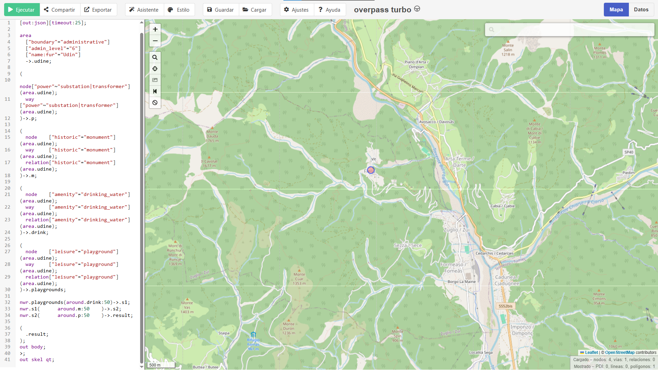Run the query with Ejecutar

point(22,10)
